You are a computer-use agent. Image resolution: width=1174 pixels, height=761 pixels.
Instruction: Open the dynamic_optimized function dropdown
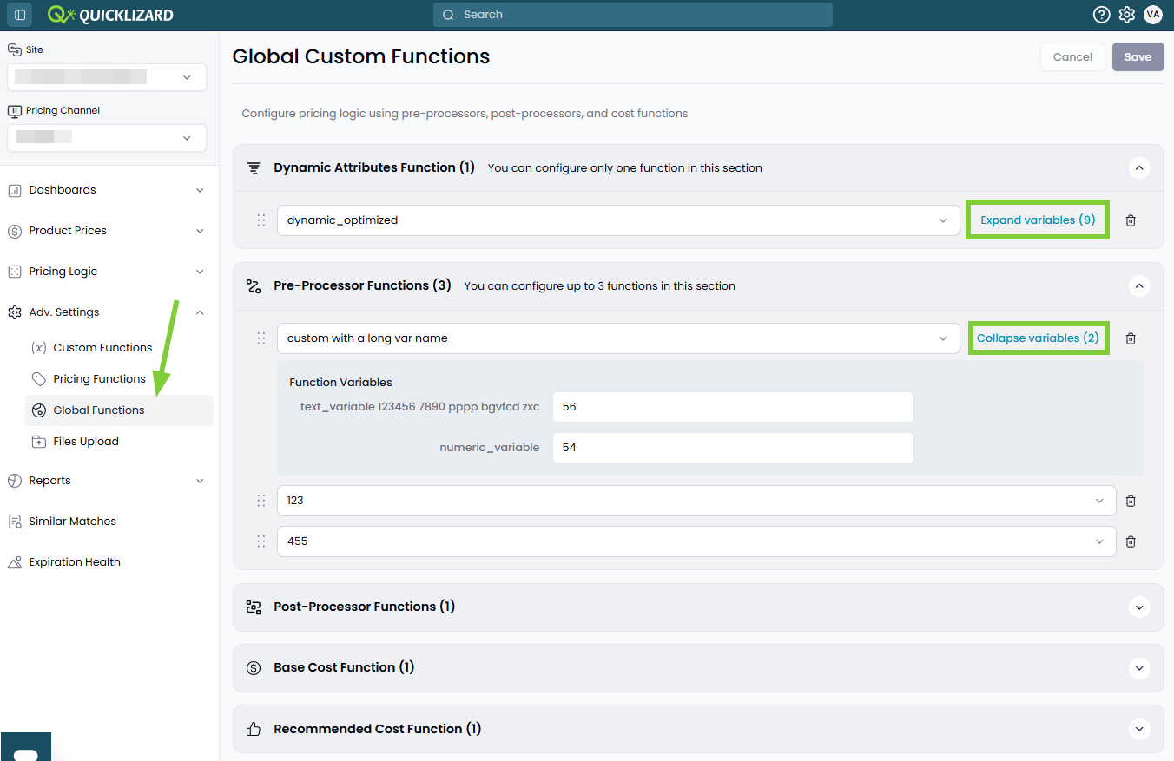point(618,220)
